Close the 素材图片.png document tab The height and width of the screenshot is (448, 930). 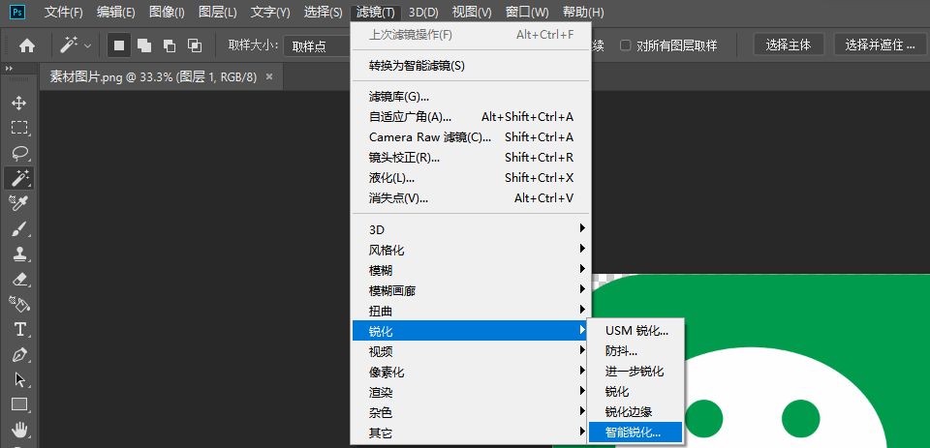tap(269, 77)
